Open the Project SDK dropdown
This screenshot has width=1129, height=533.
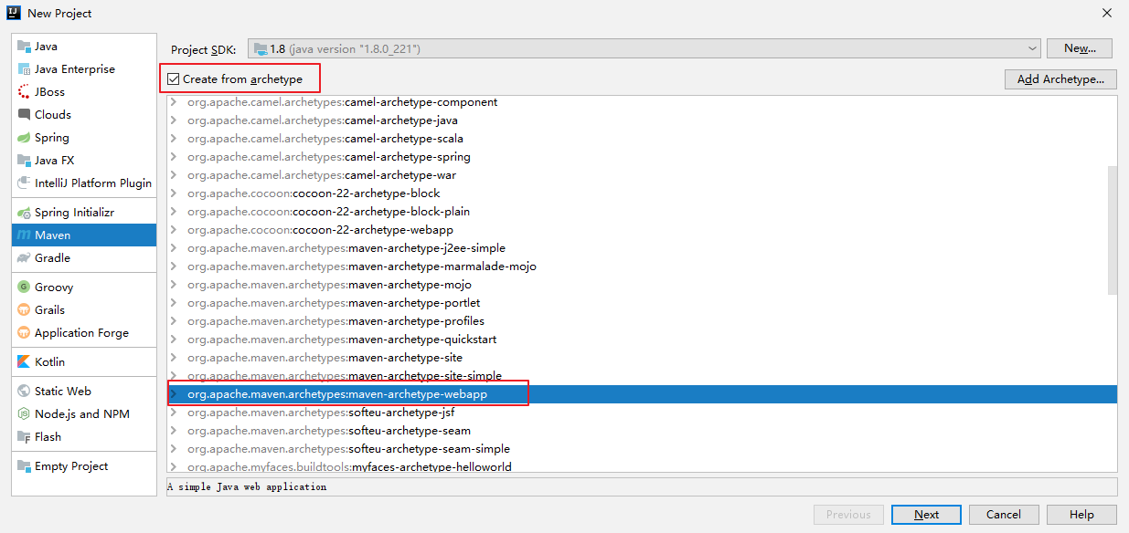click(x=644, y=48)
